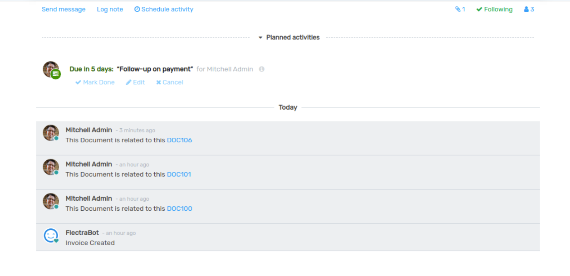
Task: Click the activity info icon
Action: (261, 69)
